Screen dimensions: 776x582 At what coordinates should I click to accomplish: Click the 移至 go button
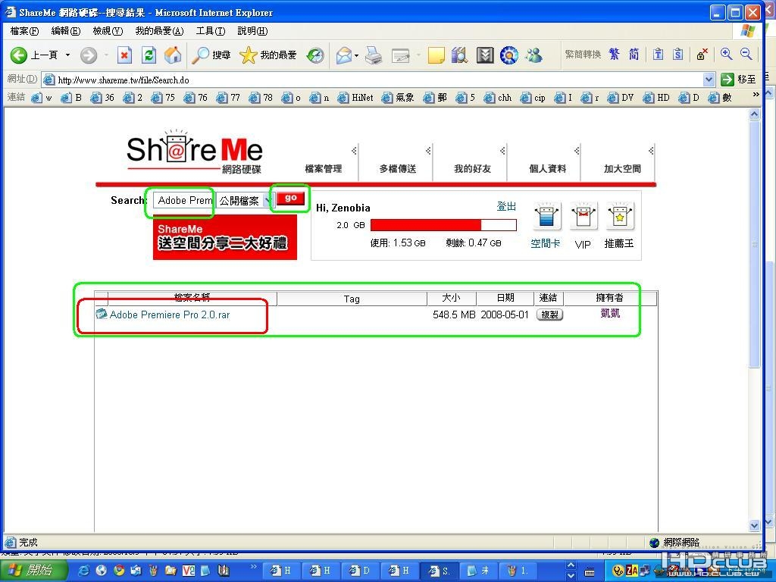tap(740, 79)
